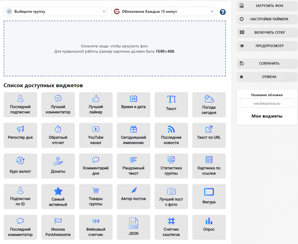298x244 pixels.
Task: Open Настройки таймера settings
Action: (267, 19)
